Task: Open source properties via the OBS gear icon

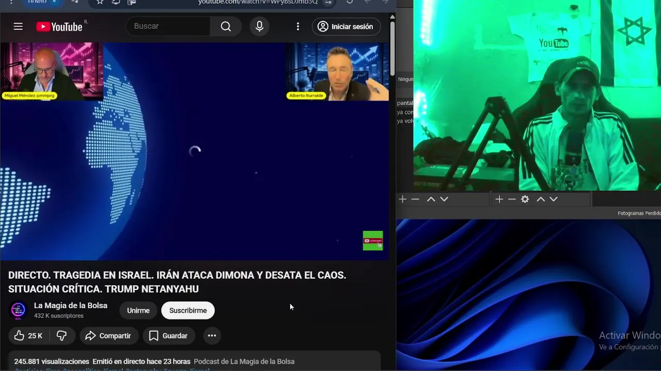Action: 525,199
